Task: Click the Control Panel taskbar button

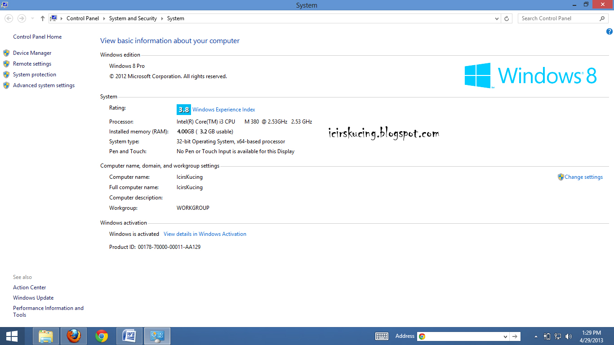Action: [x=157, y=336]
